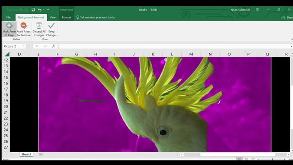
Task: Expand the Name Box dropdown arrow
Action: tap(24, 46)
